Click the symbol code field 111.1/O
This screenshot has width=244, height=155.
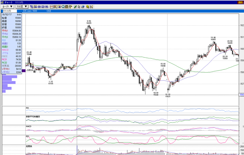click(x=9, y=11)
